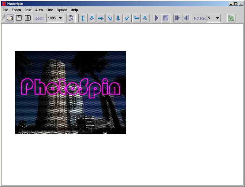Open an image with the folder icon
This screenshot has width=245, height=187.
[10, 18]
